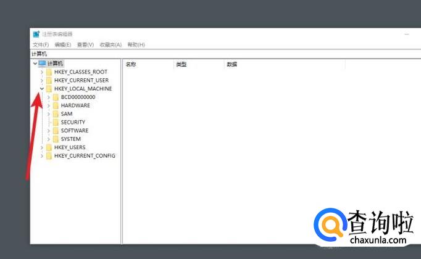Select the HKEY_USERS label
This screenshot has height=259, width=421.
click(70, 147)
